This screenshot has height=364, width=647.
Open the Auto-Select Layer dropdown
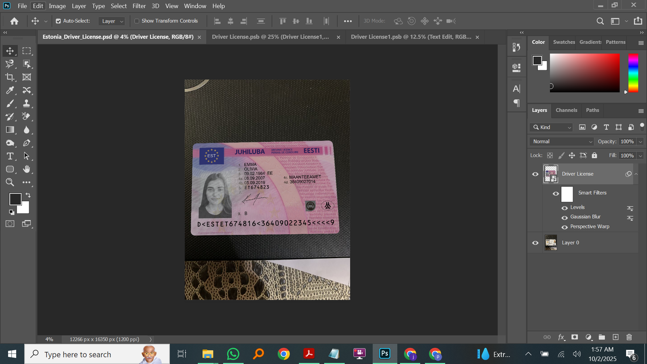112,21
